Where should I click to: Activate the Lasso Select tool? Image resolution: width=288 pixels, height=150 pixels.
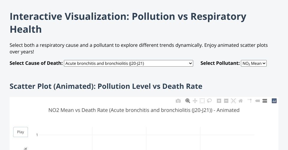209,101
